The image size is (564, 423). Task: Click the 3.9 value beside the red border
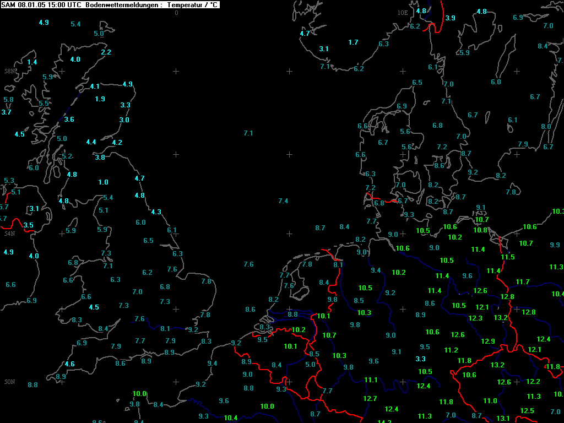(x=451, y=18)
